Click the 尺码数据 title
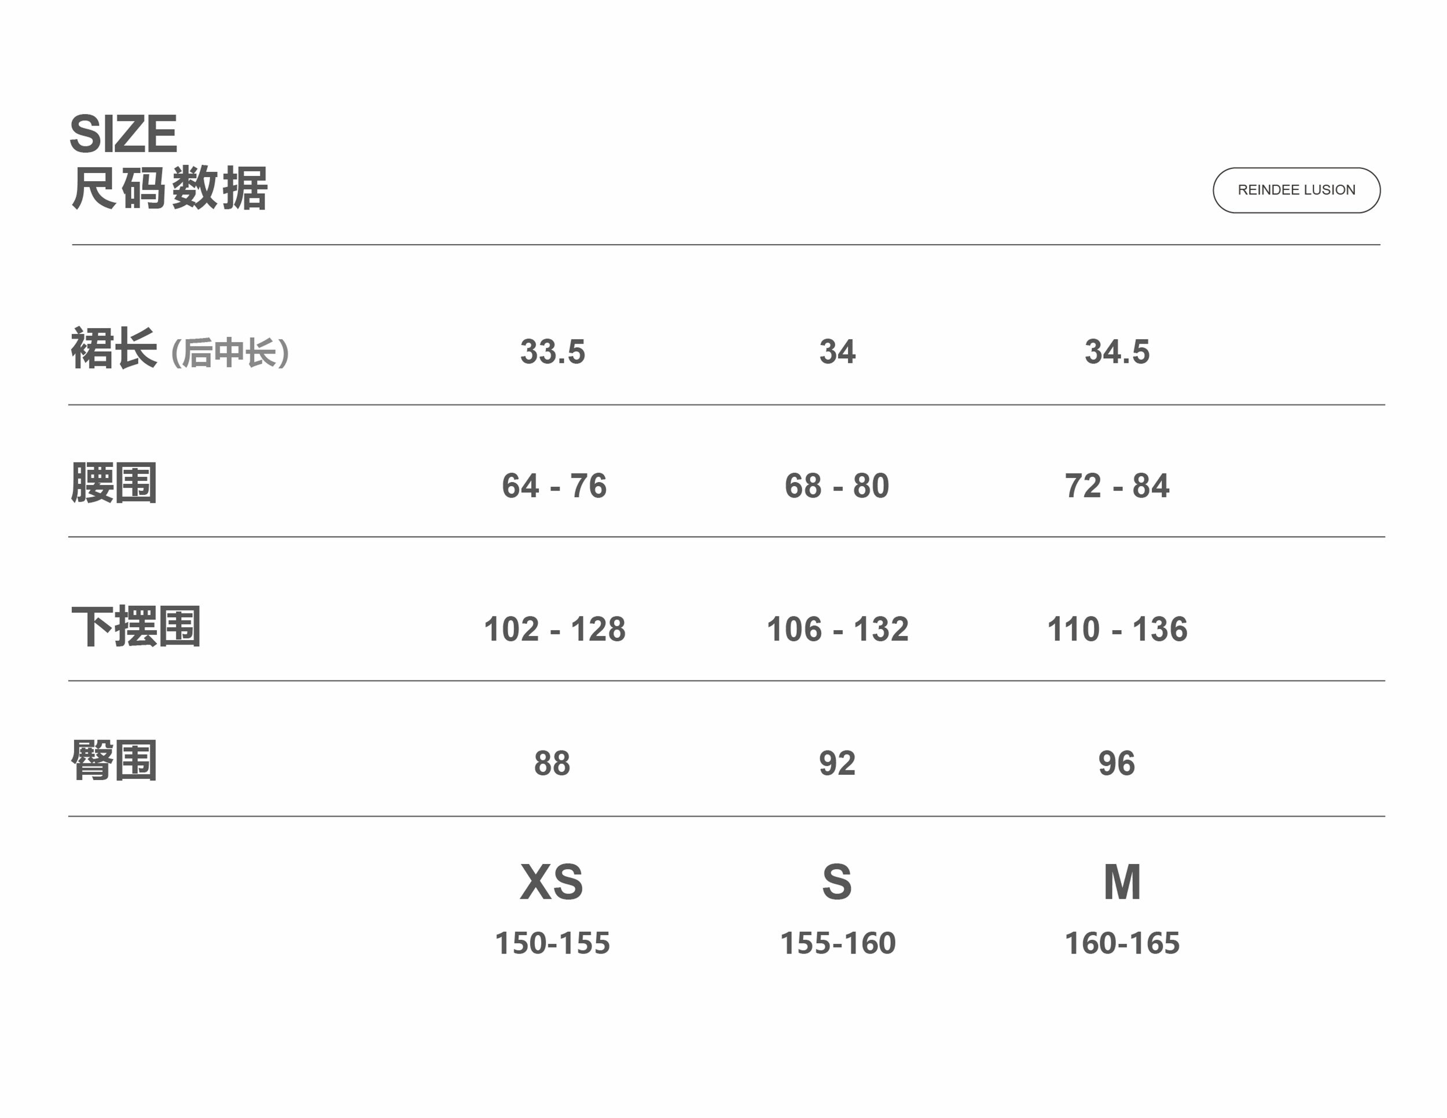1447x1118 pixels. pos(170,189)
